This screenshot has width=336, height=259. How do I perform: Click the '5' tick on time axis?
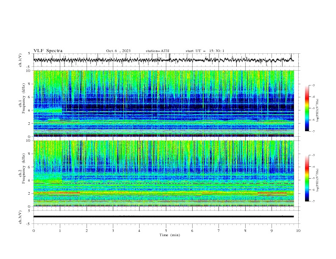(x=166, y=231)
